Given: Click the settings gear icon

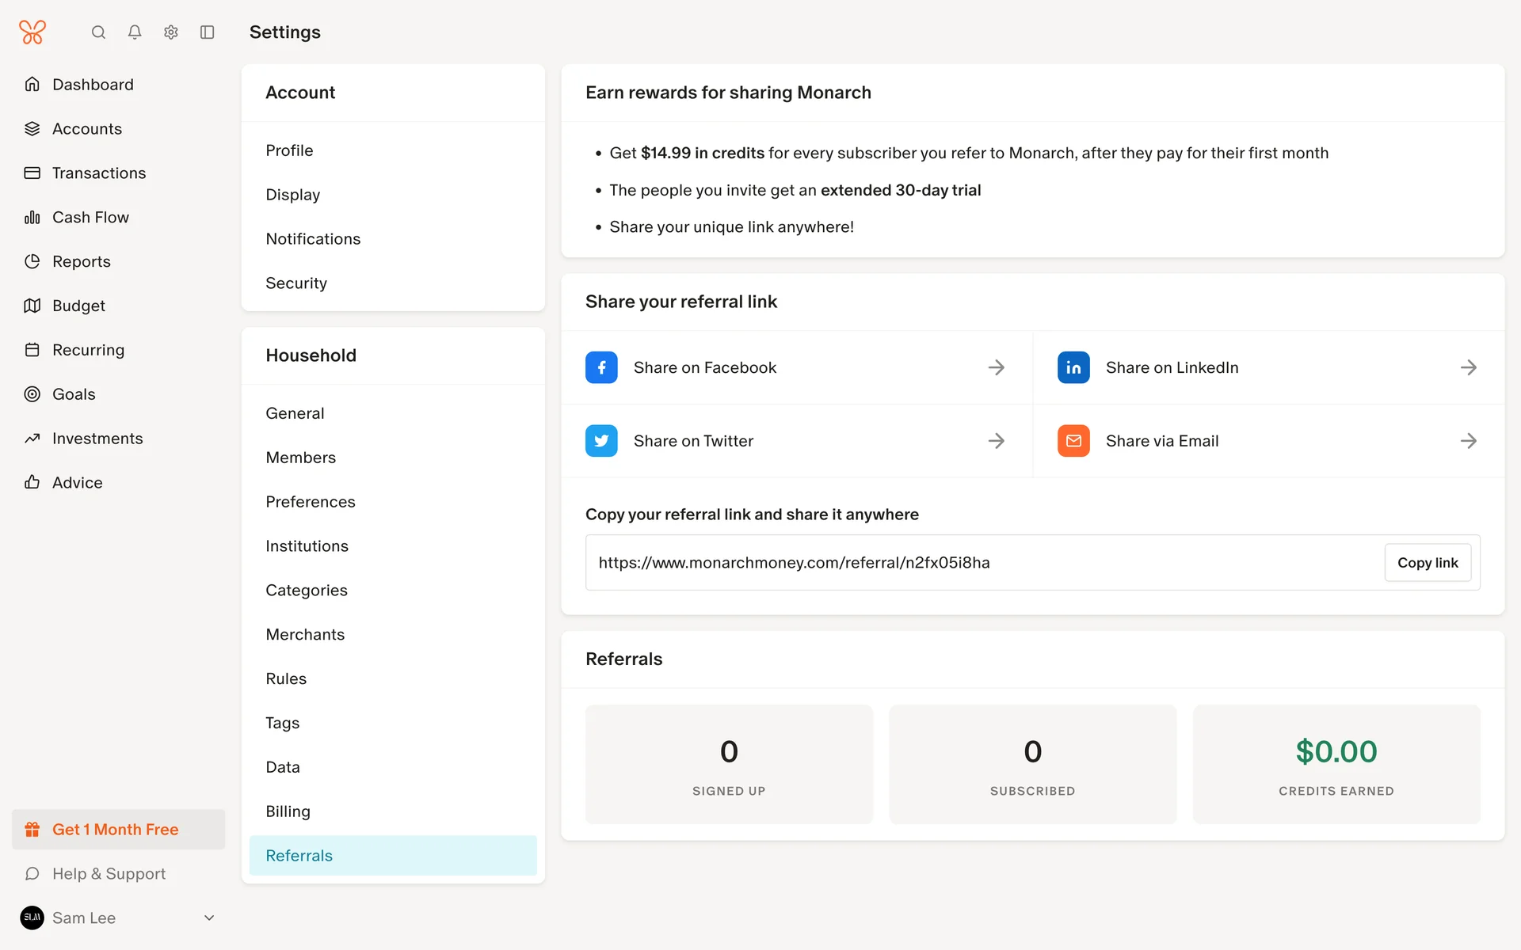Looking at the screenshot, I should (171, 32).
